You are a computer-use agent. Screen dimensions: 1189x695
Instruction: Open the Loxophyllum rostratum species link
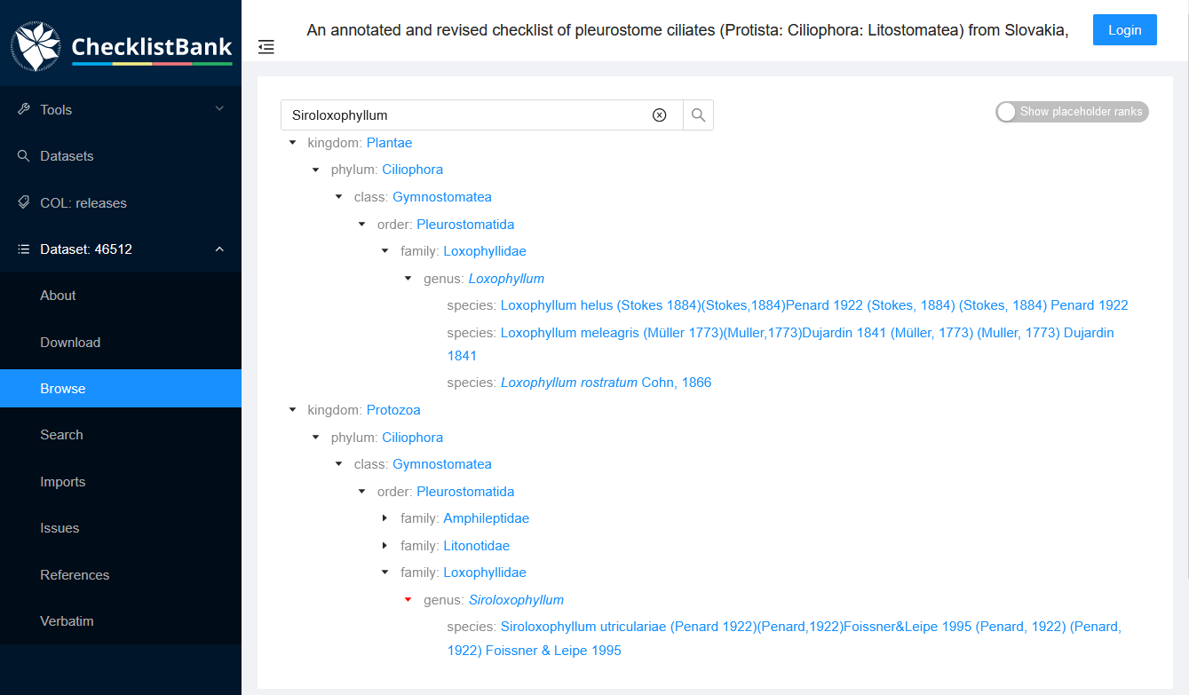[x=606, y=382]
